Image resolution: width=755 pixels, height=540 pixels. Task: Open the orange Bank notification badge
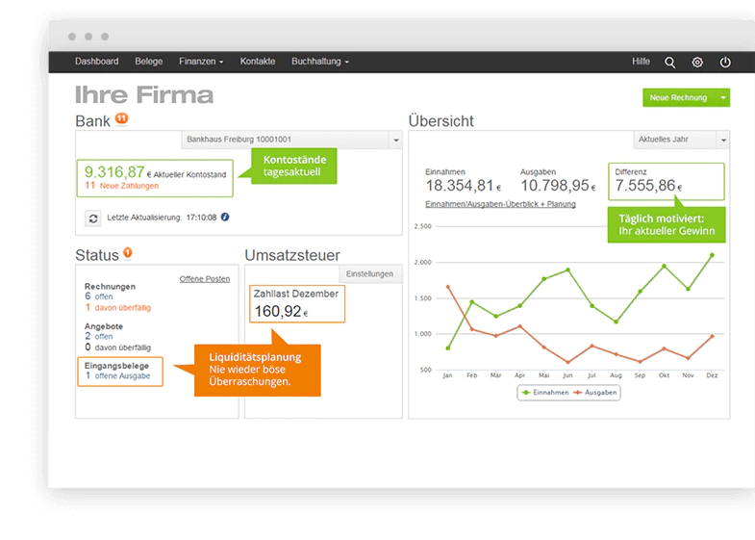122,118
